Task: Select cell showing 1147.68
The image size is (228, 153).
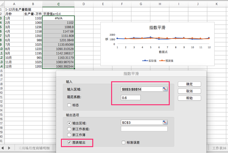Action: pyautogui.click(x=59, y=32)
